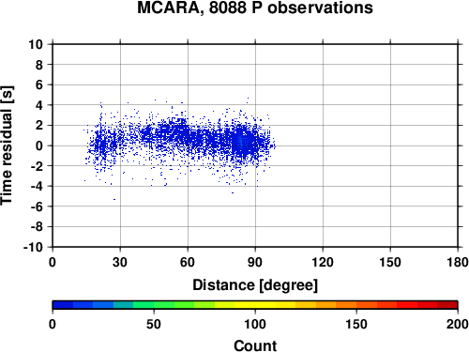Image resolution: width=469 pixels, height=352 pixels.
Task: Select the y-axis tick label "8"
Action: point(39,65)
